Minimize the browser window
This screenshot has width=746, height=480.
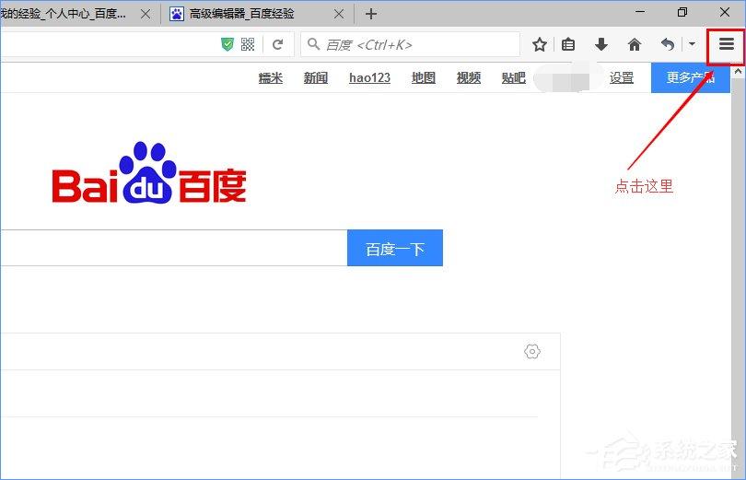pyautogui.click(x=640, y=12)
